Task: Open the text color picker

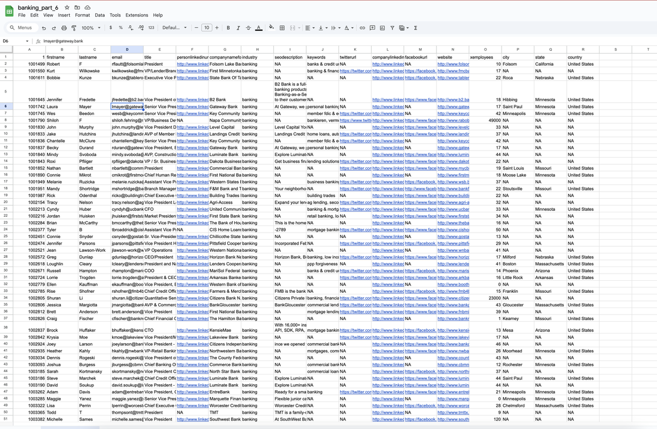Action: [x=258, y=28]
